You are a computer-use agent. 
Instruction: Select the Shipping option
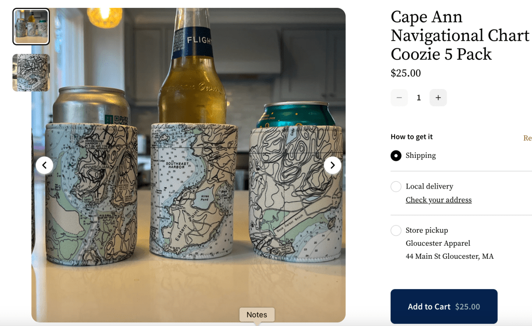[396, 156]
